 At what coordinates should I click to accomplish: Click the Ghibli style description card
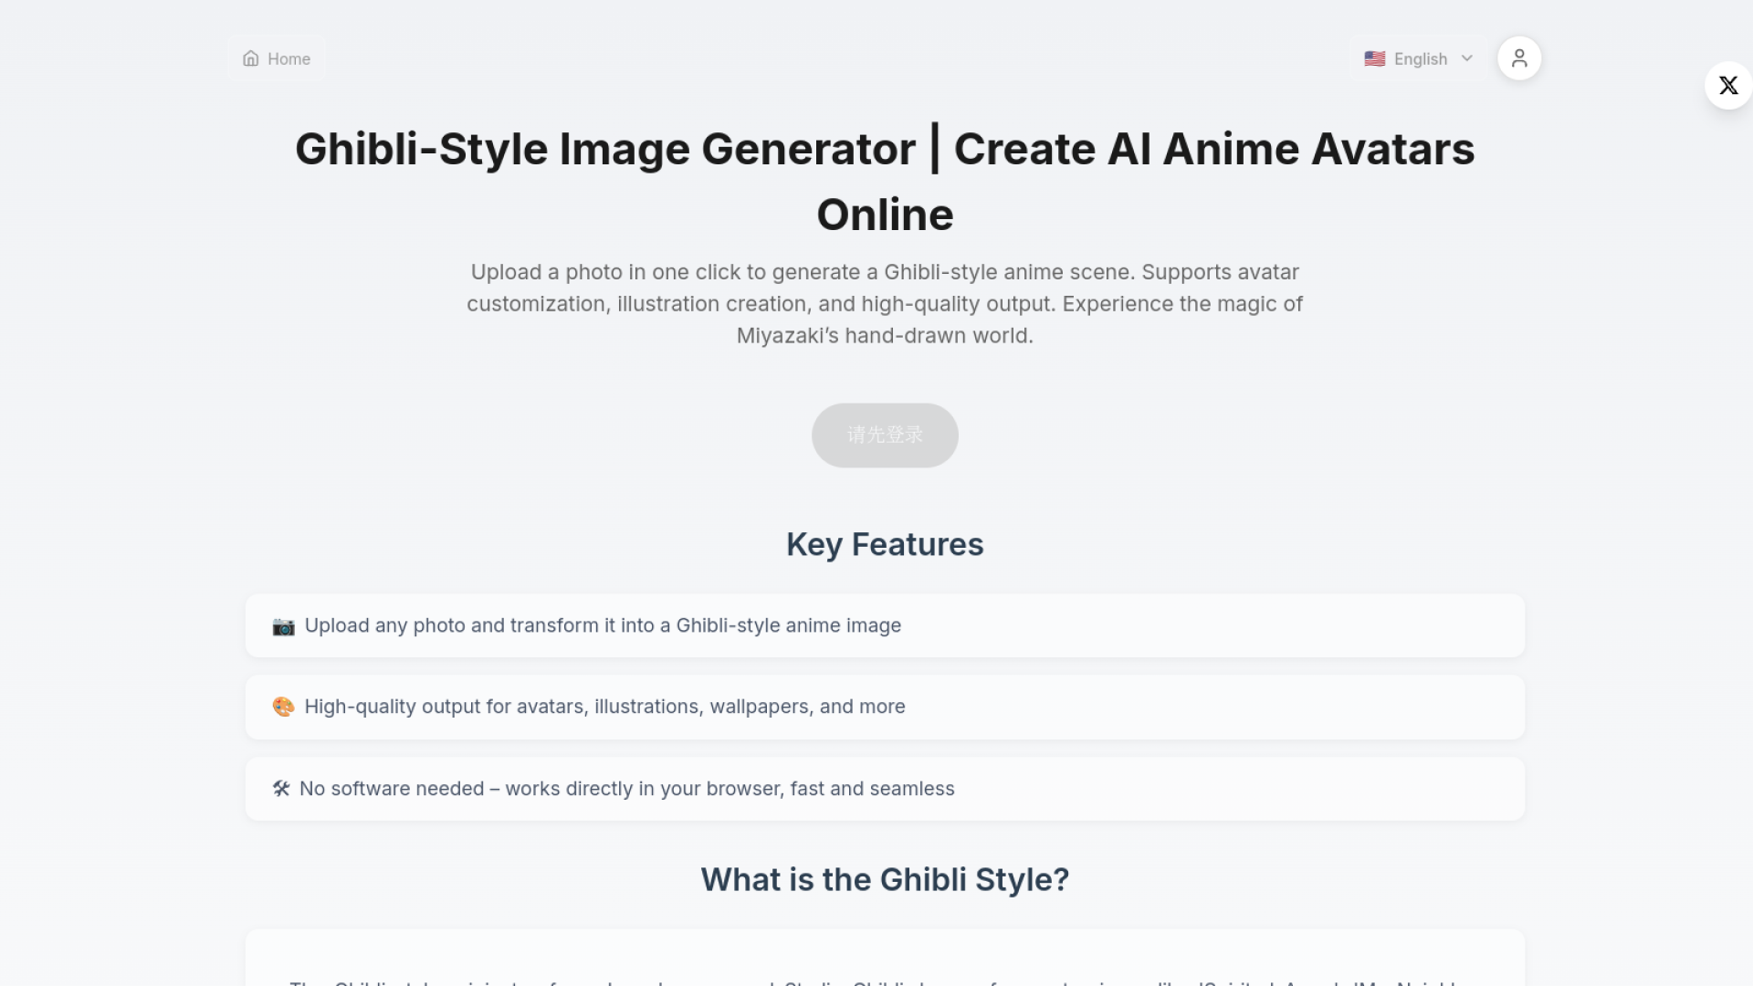(x=884, y=959)
